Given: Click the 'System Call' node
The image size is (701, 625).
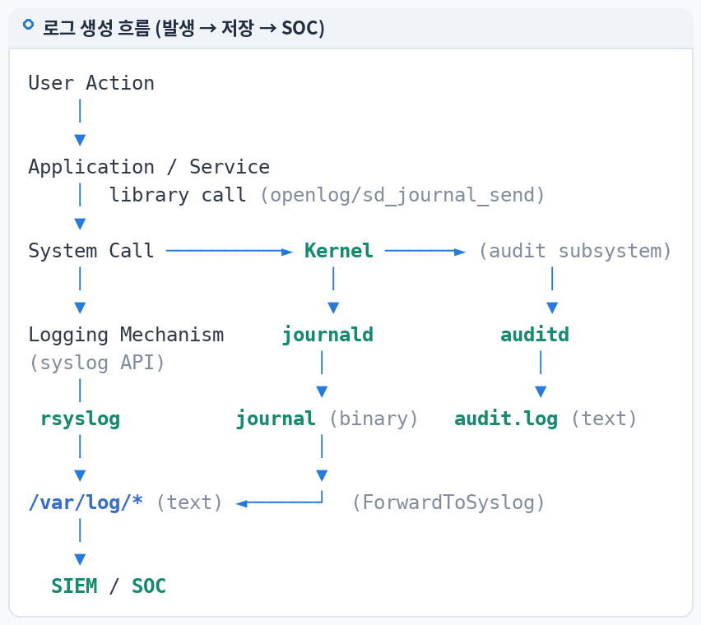Looking at the screenshot, I should [x=91, y=251].
